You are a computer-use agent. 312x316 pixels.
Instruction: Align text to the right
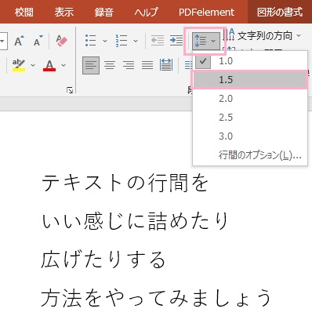click(129, 65)
